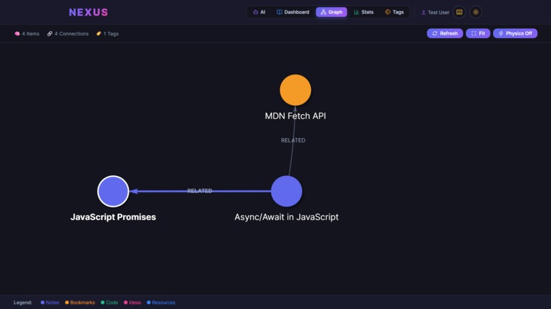551x309 pixels.
Task: Open the AI tab
Action: 259,12
